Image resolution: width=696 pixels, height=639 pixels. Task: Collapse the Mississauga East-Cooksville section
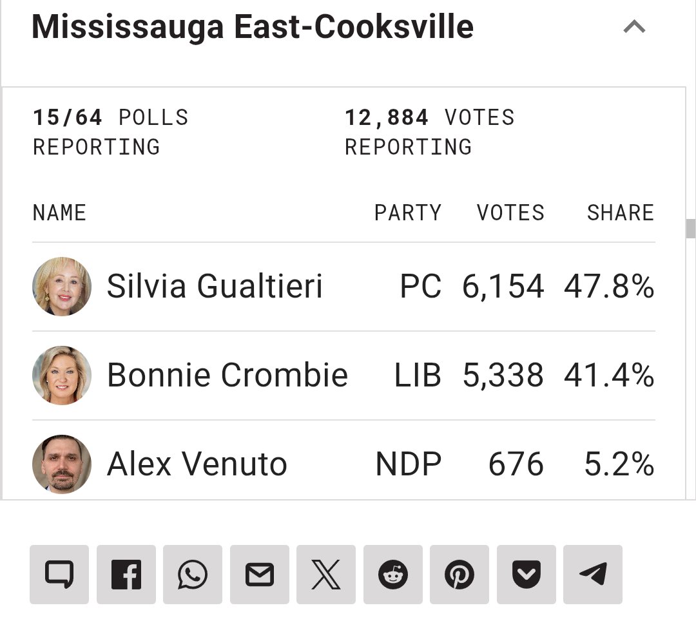(634, 27)
